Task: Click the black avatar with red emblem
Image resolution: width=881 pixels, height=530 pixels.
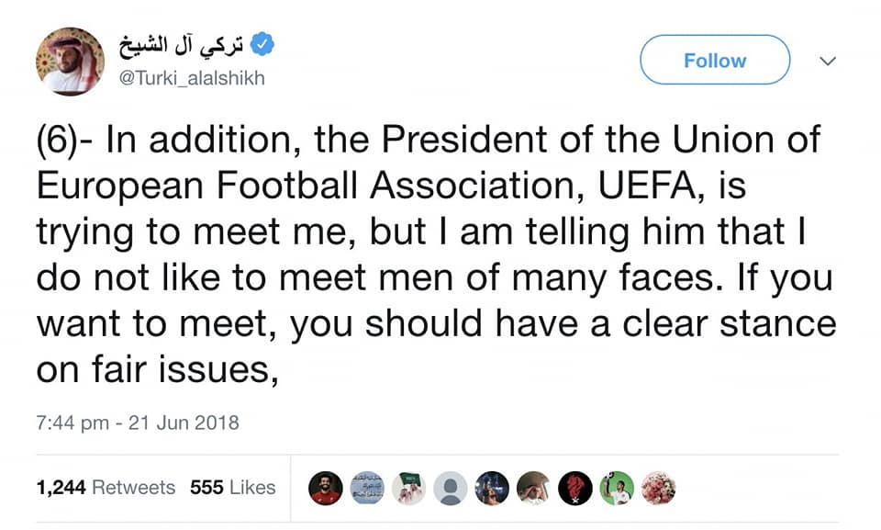Action: click(x=575, y=489)
